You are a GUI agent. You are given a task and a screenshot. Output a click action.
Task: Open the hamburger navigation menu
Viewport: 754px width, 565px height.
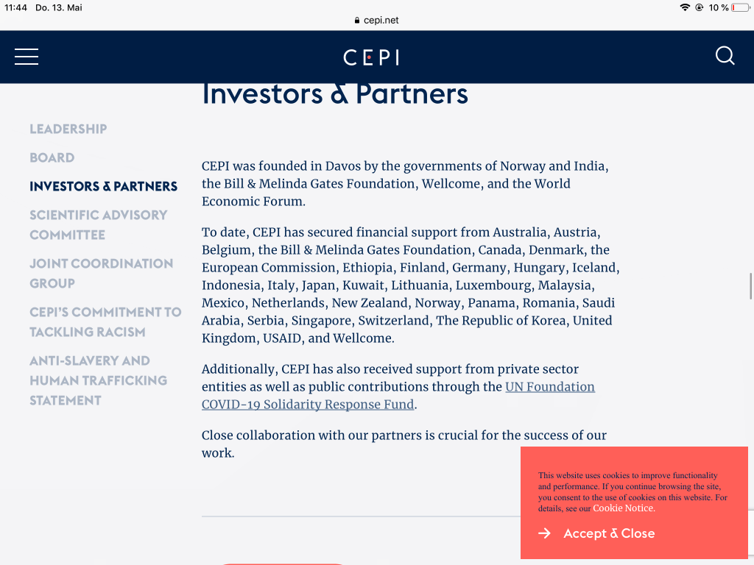pyautogui.click(x=27, y=57)
